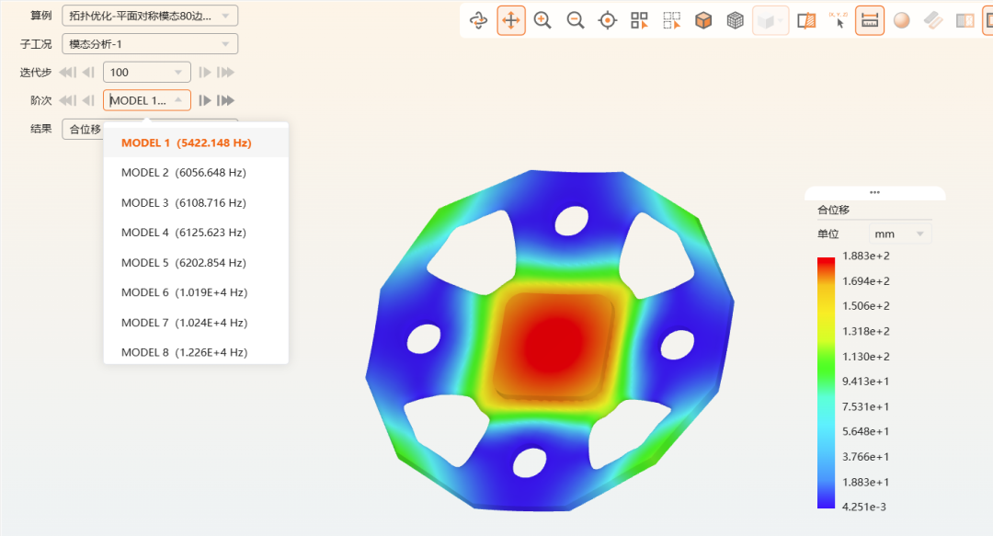Select MODEL 1 (5422.148 Hz)

196,143
